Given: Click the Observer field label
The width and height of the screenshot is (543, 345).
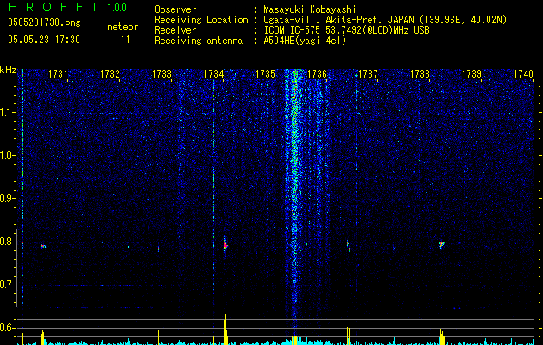Looking at the screenshot, I should click(x=175, y=9).
